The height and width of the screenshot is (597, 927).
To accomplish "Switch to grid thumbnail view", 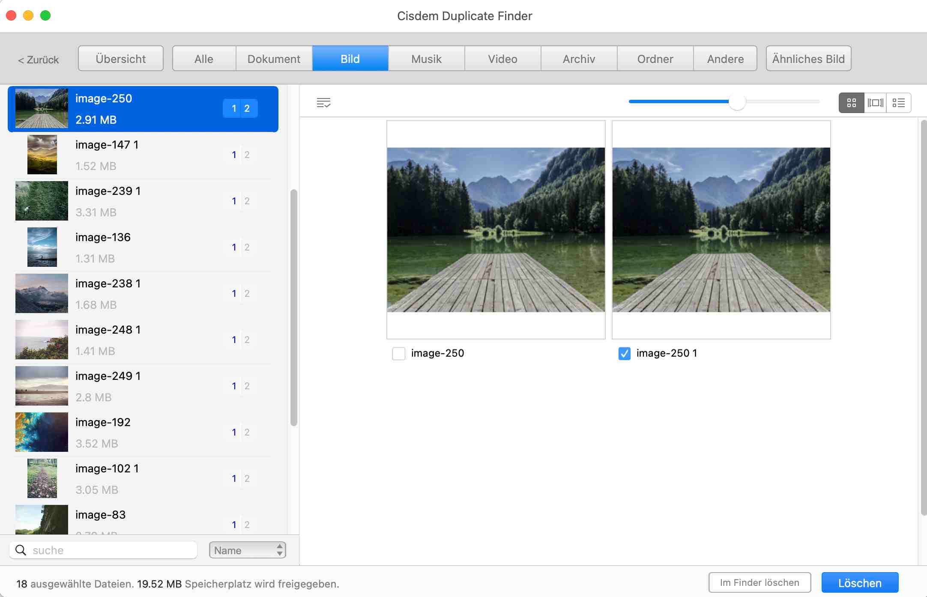I will 851,103.
